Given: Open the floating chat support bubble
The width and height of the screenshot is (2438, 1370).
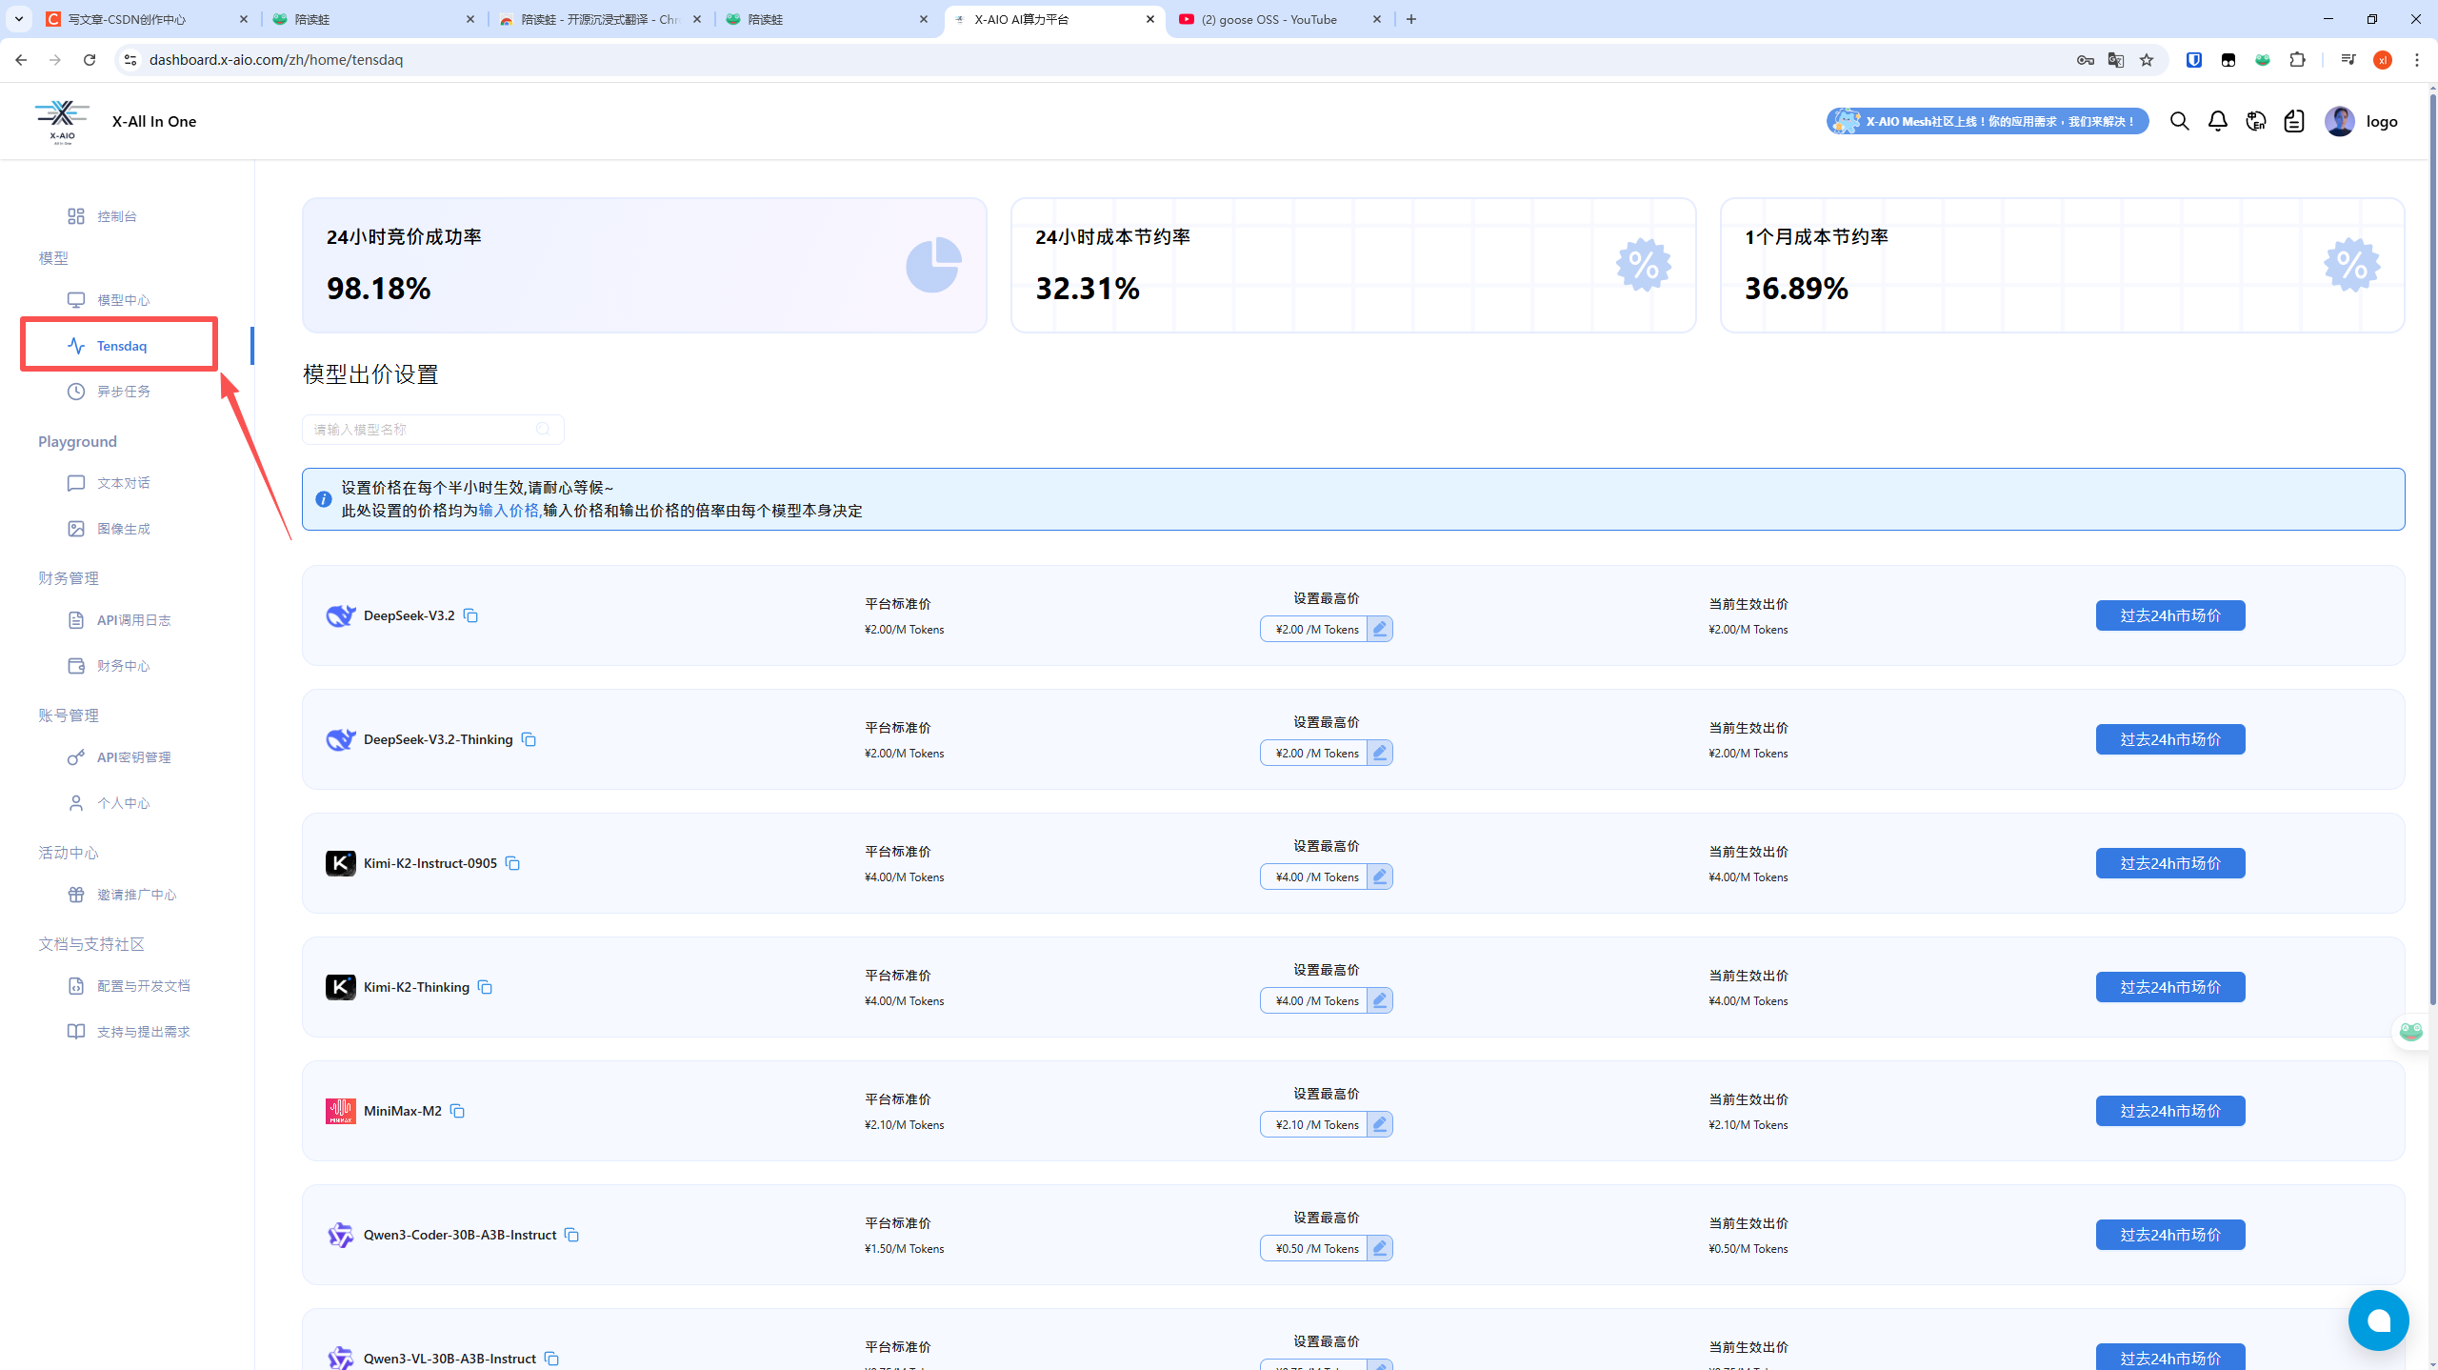Looking at the screenshot, I should tap(2378, 1320).
